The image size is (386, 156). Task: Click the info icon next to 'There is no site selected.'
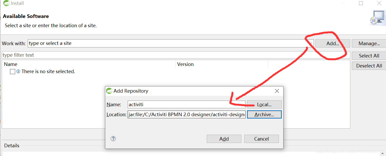click(x=18, y=72)
